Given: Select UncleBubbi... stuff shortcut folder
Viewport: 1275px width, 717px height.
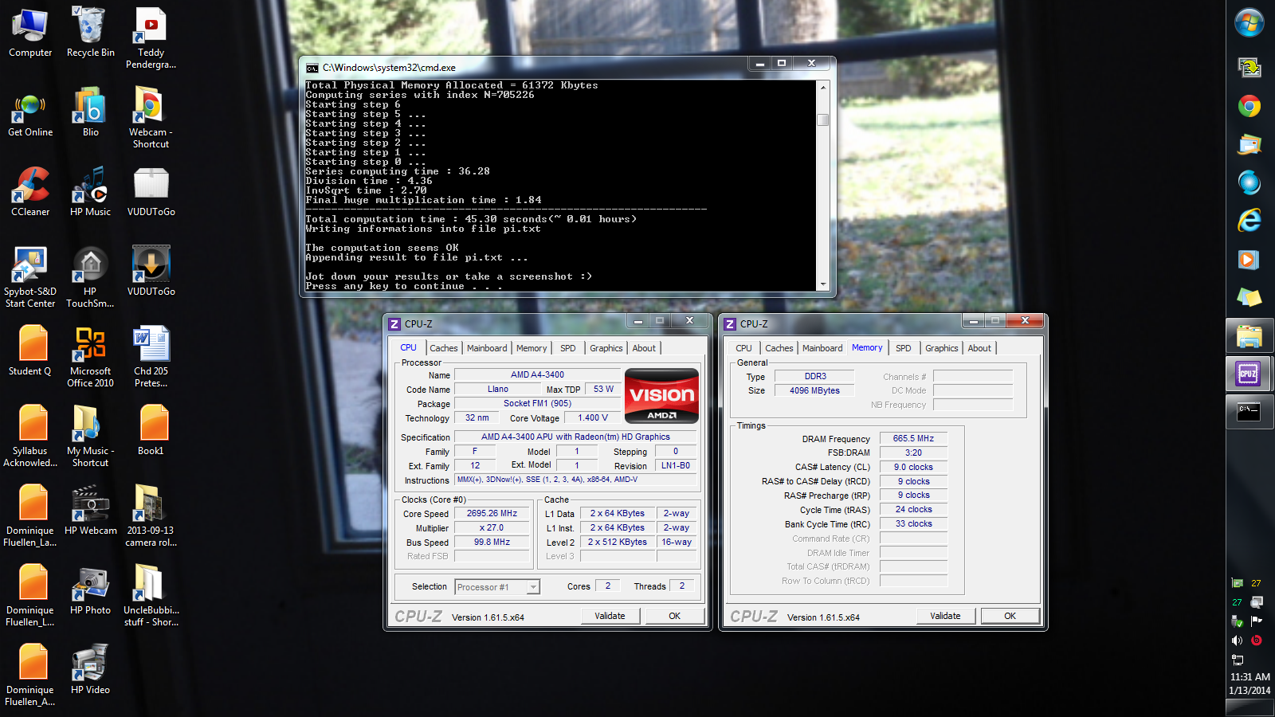Looking at the screenshot, I should [x=151, y=595].
